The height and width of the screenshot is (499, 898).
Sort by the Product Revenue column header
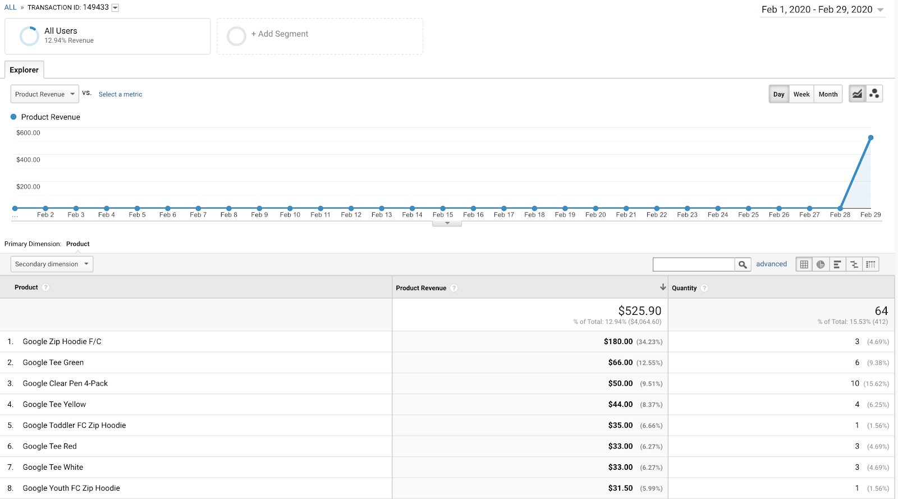421,288
